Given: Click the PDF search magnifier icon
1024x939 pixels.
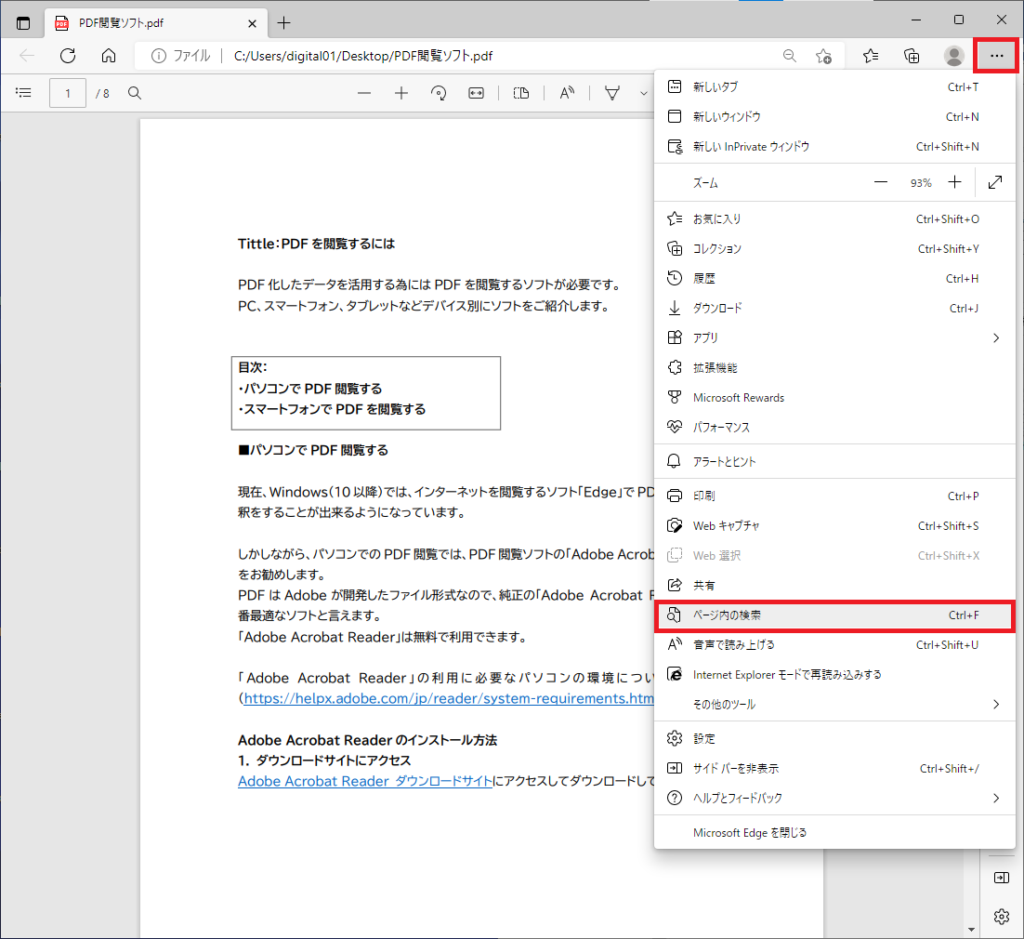Looking at the screenshot, I should click(x=135, y=93).
